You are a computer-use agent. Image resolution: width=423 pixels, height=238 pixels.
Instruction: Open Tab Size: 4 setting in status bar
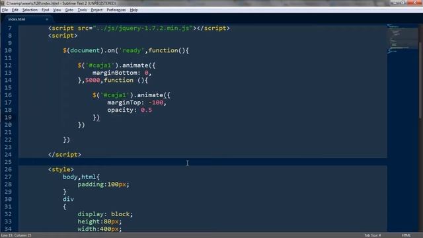[x=372, y=235]
